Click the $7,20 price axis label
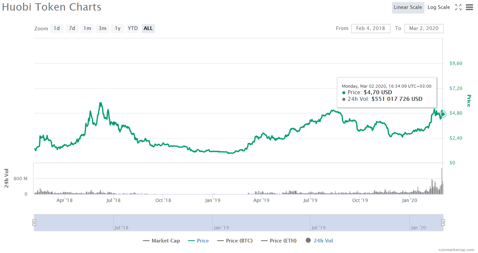The height and width of the screenshot is (253, 478). tap(456, 88)
